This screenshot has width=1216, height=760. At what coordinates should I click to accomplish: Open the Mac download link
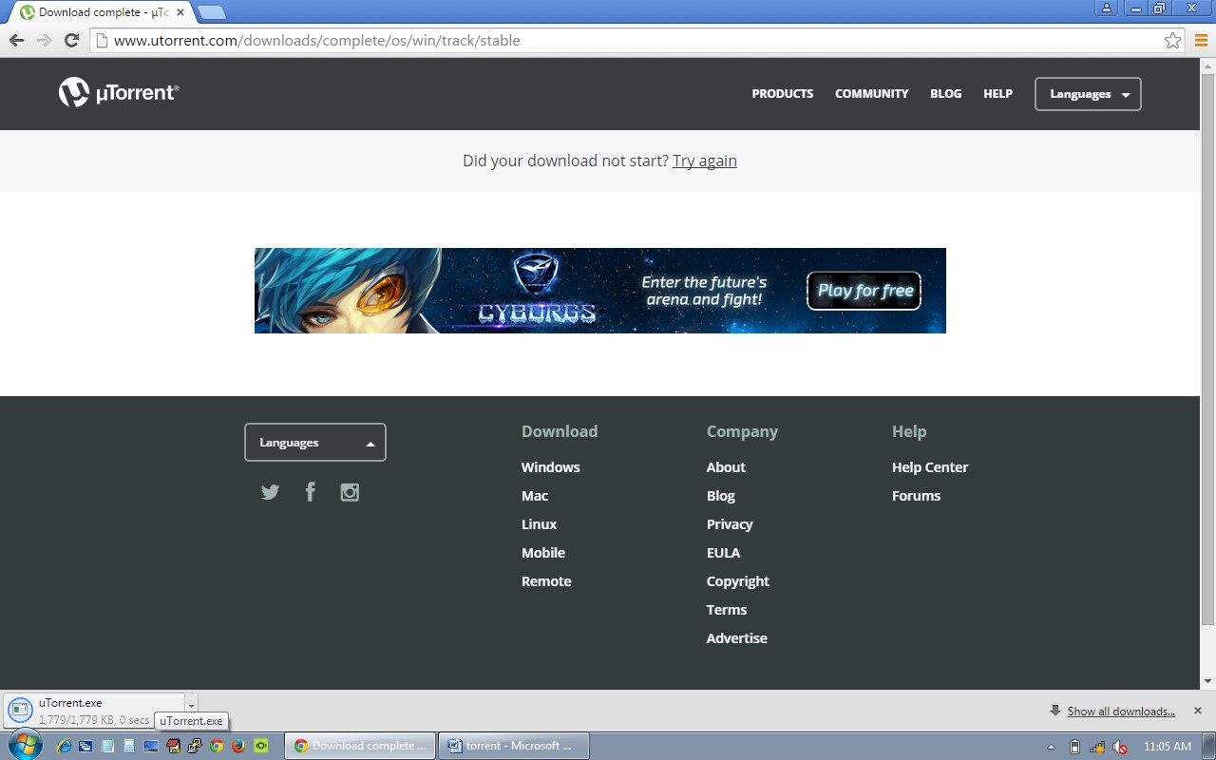(x=535, y=496)
